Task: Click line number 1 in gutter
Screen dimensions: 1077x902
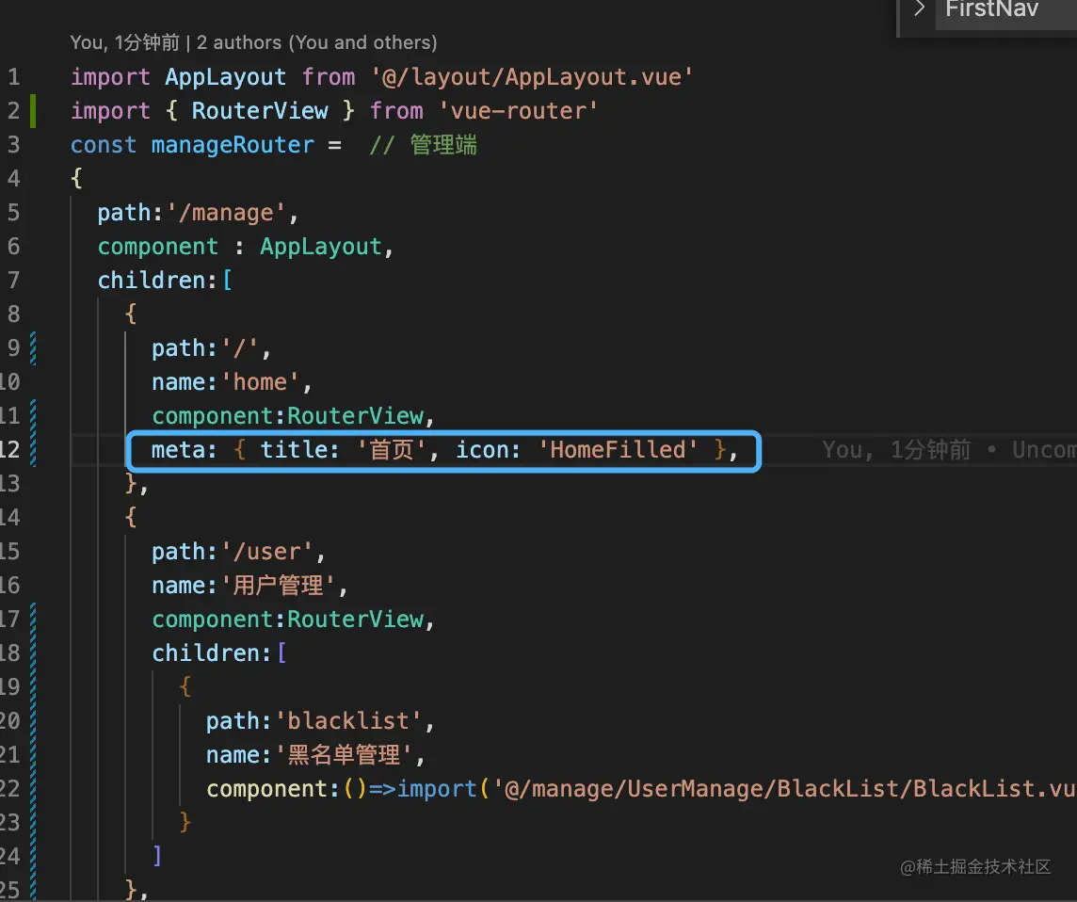Action: 14,77
